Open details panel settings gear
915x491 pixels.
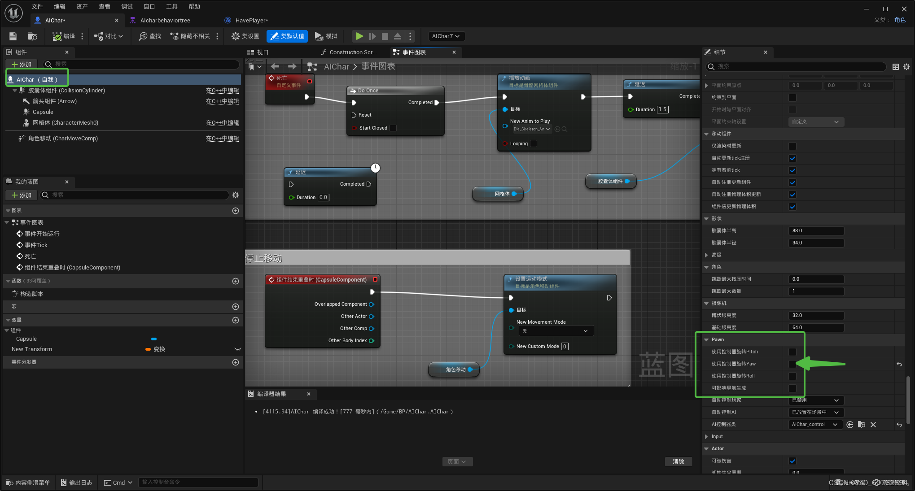coord(906,67)
